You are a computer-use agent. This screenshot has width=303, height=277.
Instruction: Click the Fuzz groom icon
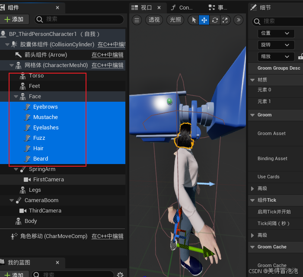click(x=27, y=138)
